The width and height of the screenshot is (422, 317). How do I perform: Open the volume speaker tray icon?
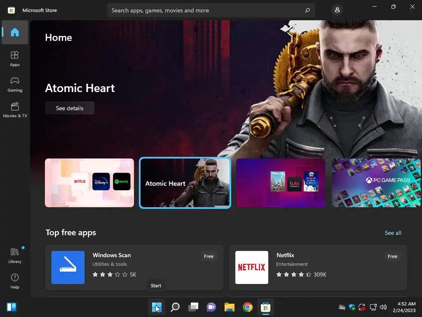click(x=383, y=307)
